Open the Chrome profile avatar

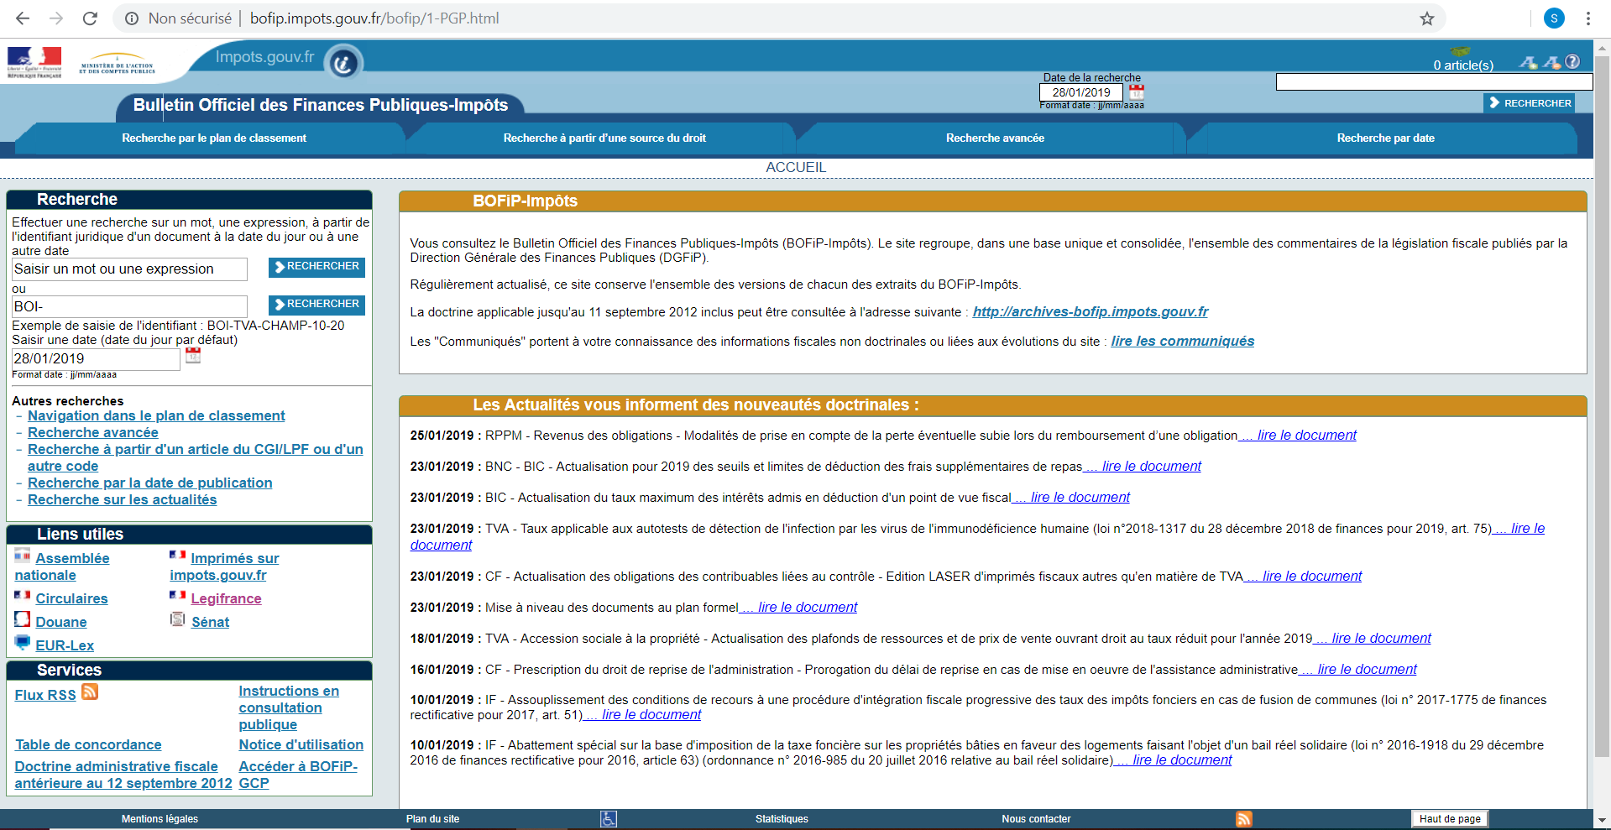(1554, 18)
